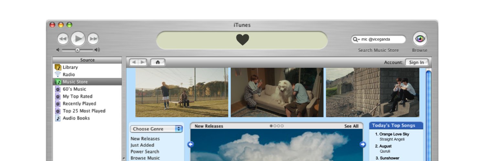Click the Power Search link
Image resolution: width=485 pixels, height=161 pixels.
[x=145, y=152]
